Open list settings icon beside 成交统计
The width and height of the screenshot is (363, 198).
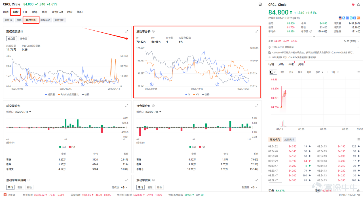(x=358, y=139)
